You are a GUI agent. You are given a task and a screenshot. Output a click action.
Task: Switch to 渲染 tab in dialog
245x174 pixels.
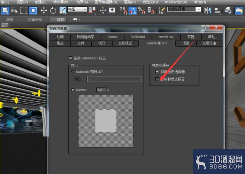186,43
